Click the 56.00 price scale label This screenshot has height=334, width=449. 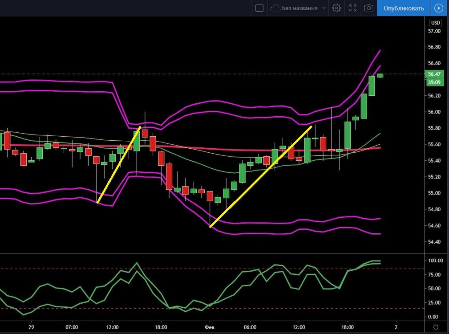(434, 112)
